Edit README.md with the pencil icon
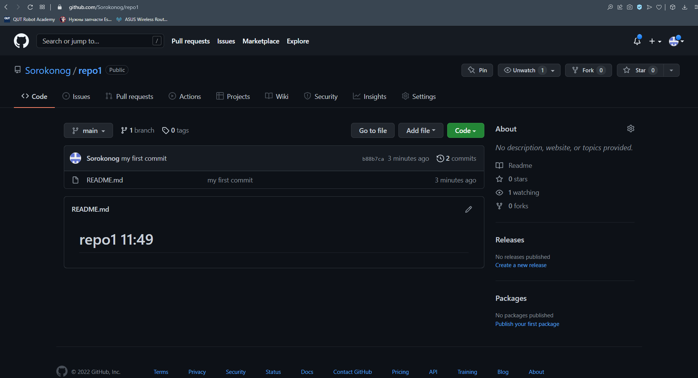The image size is (698, 378). [x=468, y=209]
